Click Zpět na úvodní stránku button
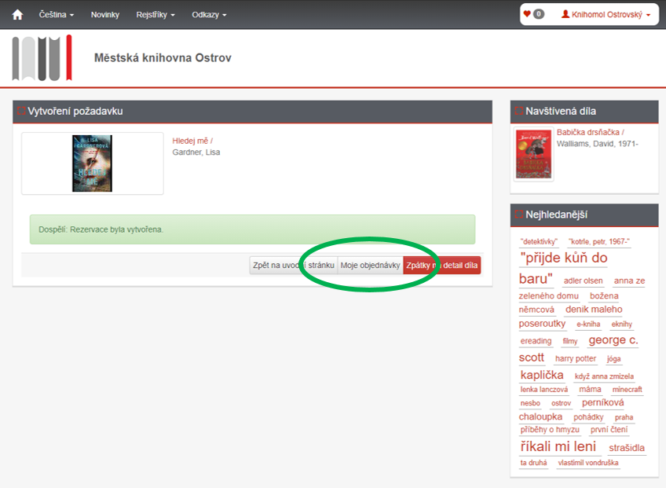 click(x=293, y=266)
